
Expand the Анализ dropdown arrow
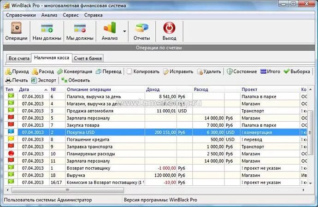click(124, 31)
